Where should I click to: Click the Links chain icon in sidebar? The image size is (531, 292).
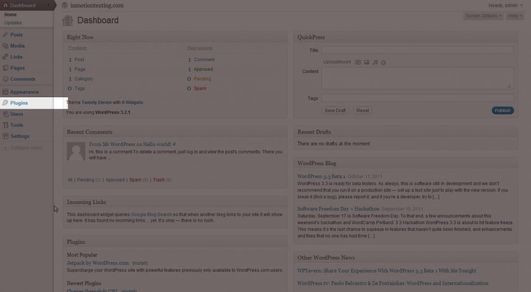(5, 57)
